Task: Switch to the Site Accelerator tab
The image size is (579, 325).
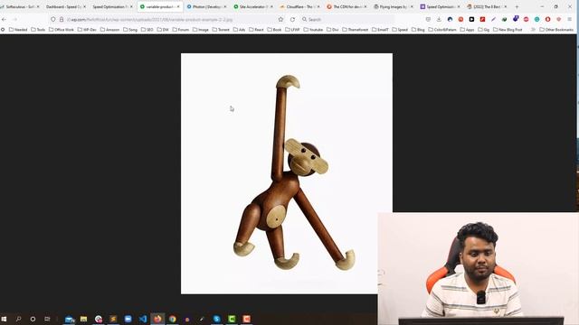Action: (252, 6)
